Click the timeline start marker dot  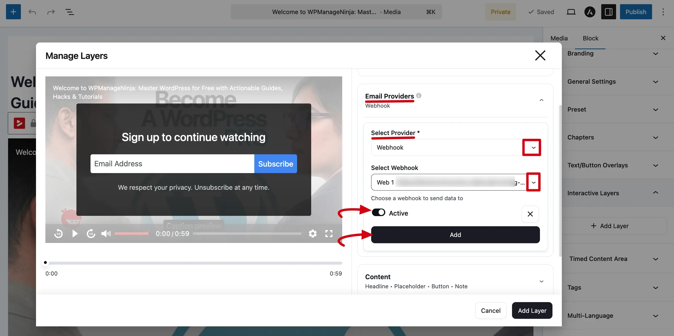(45, 262)
